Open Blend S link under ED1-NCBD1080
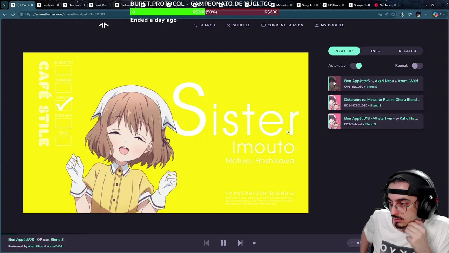449x253 pixels. tap(376, 105)
